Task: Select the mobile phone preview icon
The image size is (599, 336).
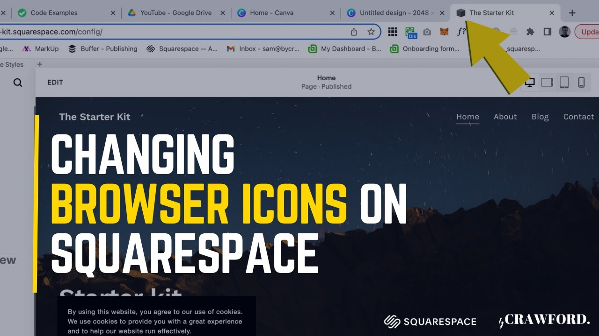Action: point(581,83)
